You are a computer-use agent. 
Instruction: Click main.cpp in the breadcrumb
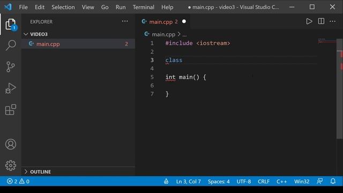coord(163,34)
